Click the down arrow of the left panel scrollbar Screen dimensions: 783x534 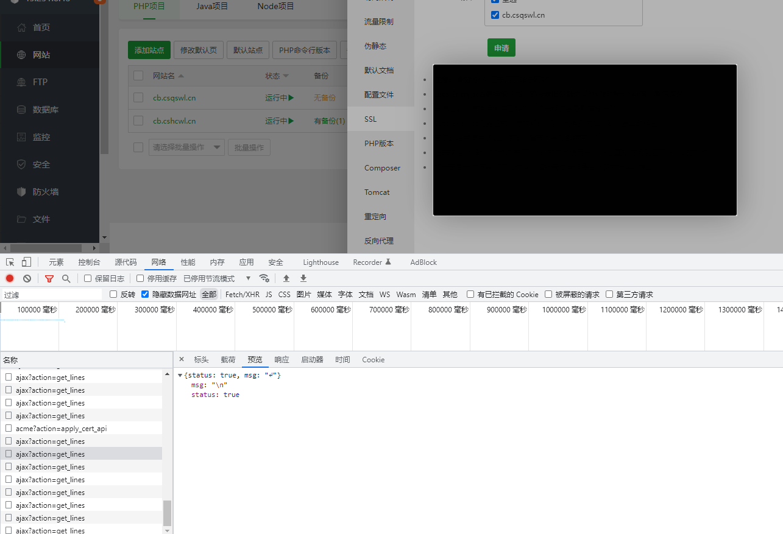click(x=104, y=237)
